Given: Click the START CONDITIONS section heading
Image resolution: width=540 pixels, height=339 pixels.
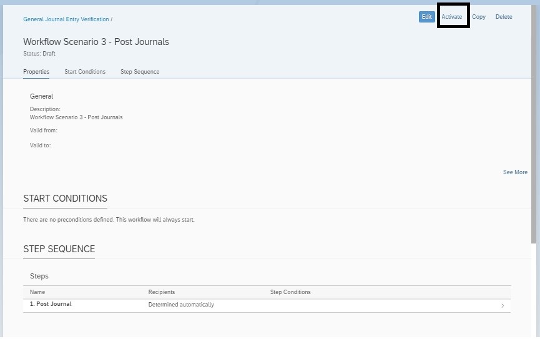Looking at the screenshot, I should (65, 199).
